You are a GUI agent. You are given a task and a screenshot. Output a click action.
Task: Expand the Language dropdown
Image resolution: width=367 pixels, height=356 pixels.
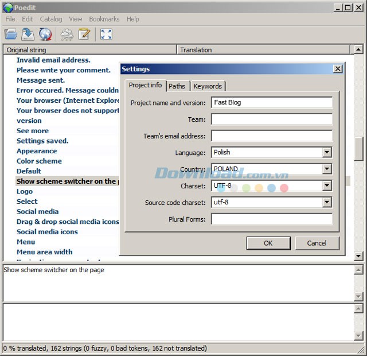click(x=327, y=153)
